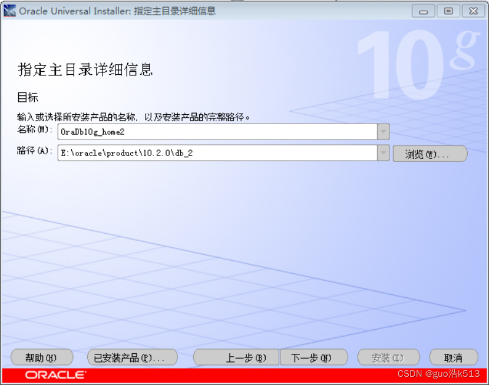Expand the OraDb10g_home2 combo box

384,131
